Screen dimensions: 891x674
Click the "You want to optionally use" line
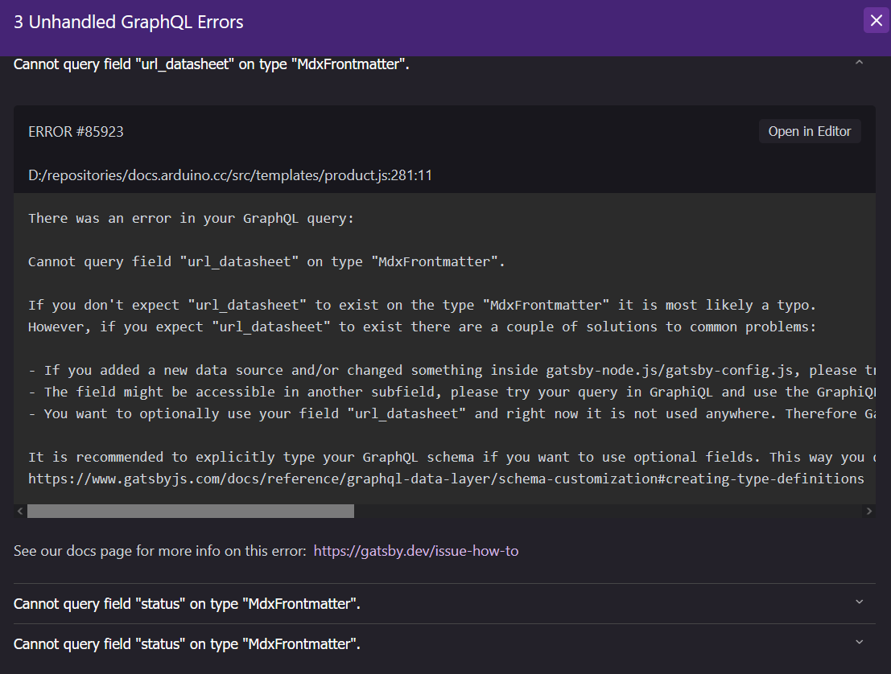click(x=452, y=413)
